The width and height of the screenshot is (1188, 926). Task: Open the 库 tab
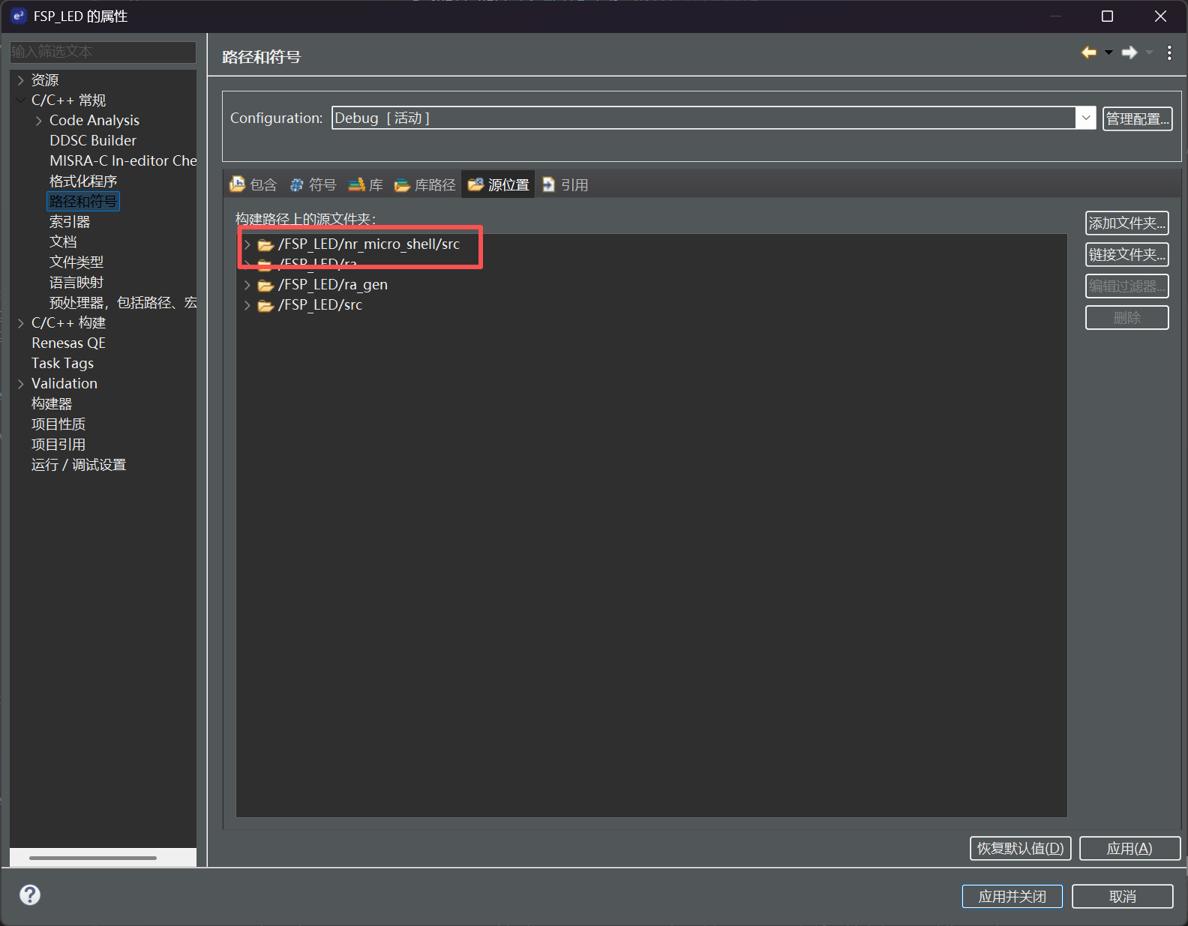[366, 184]
